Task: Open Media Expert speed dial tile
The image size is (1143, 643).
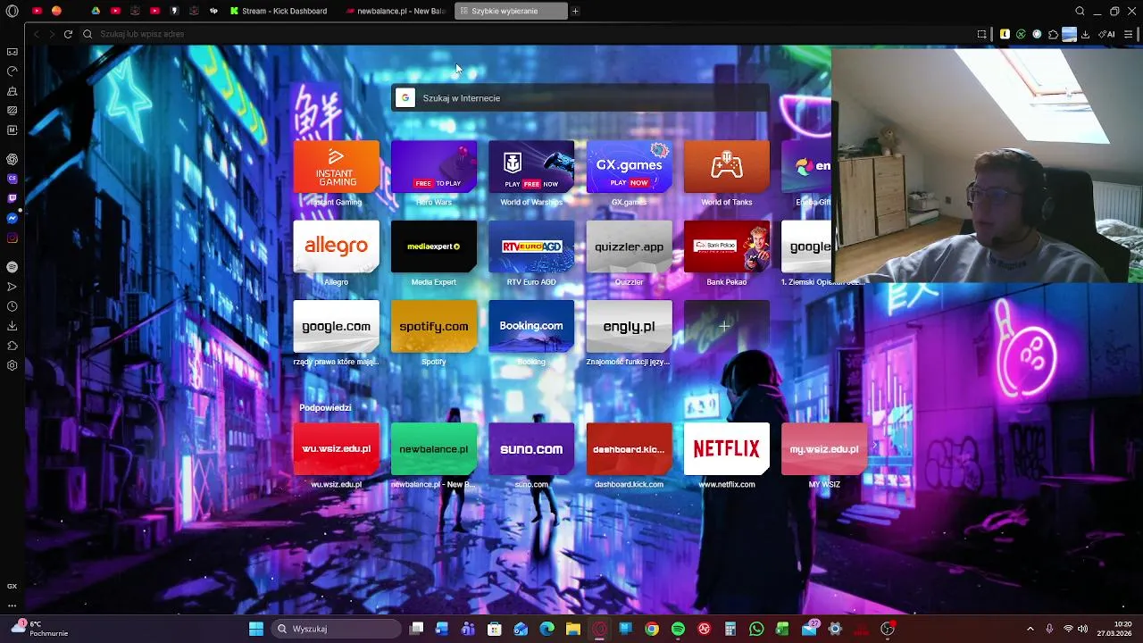Action: point(434,246)
